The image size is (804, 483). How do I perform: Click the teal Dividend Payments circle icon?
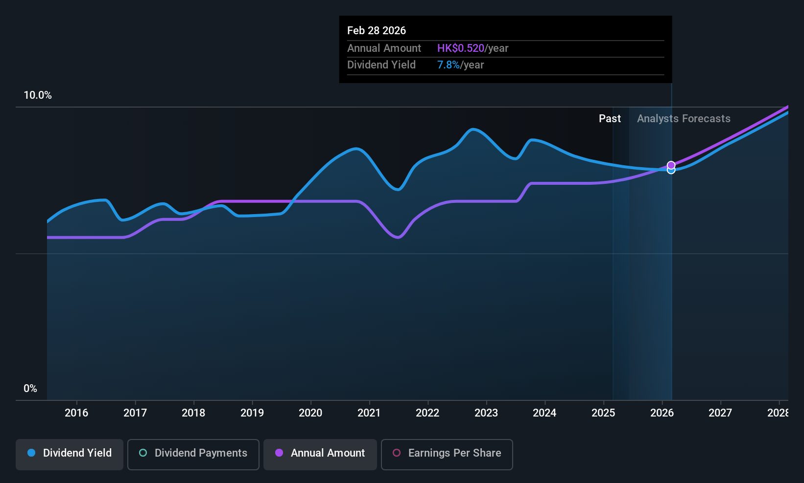tap(143, 453)
